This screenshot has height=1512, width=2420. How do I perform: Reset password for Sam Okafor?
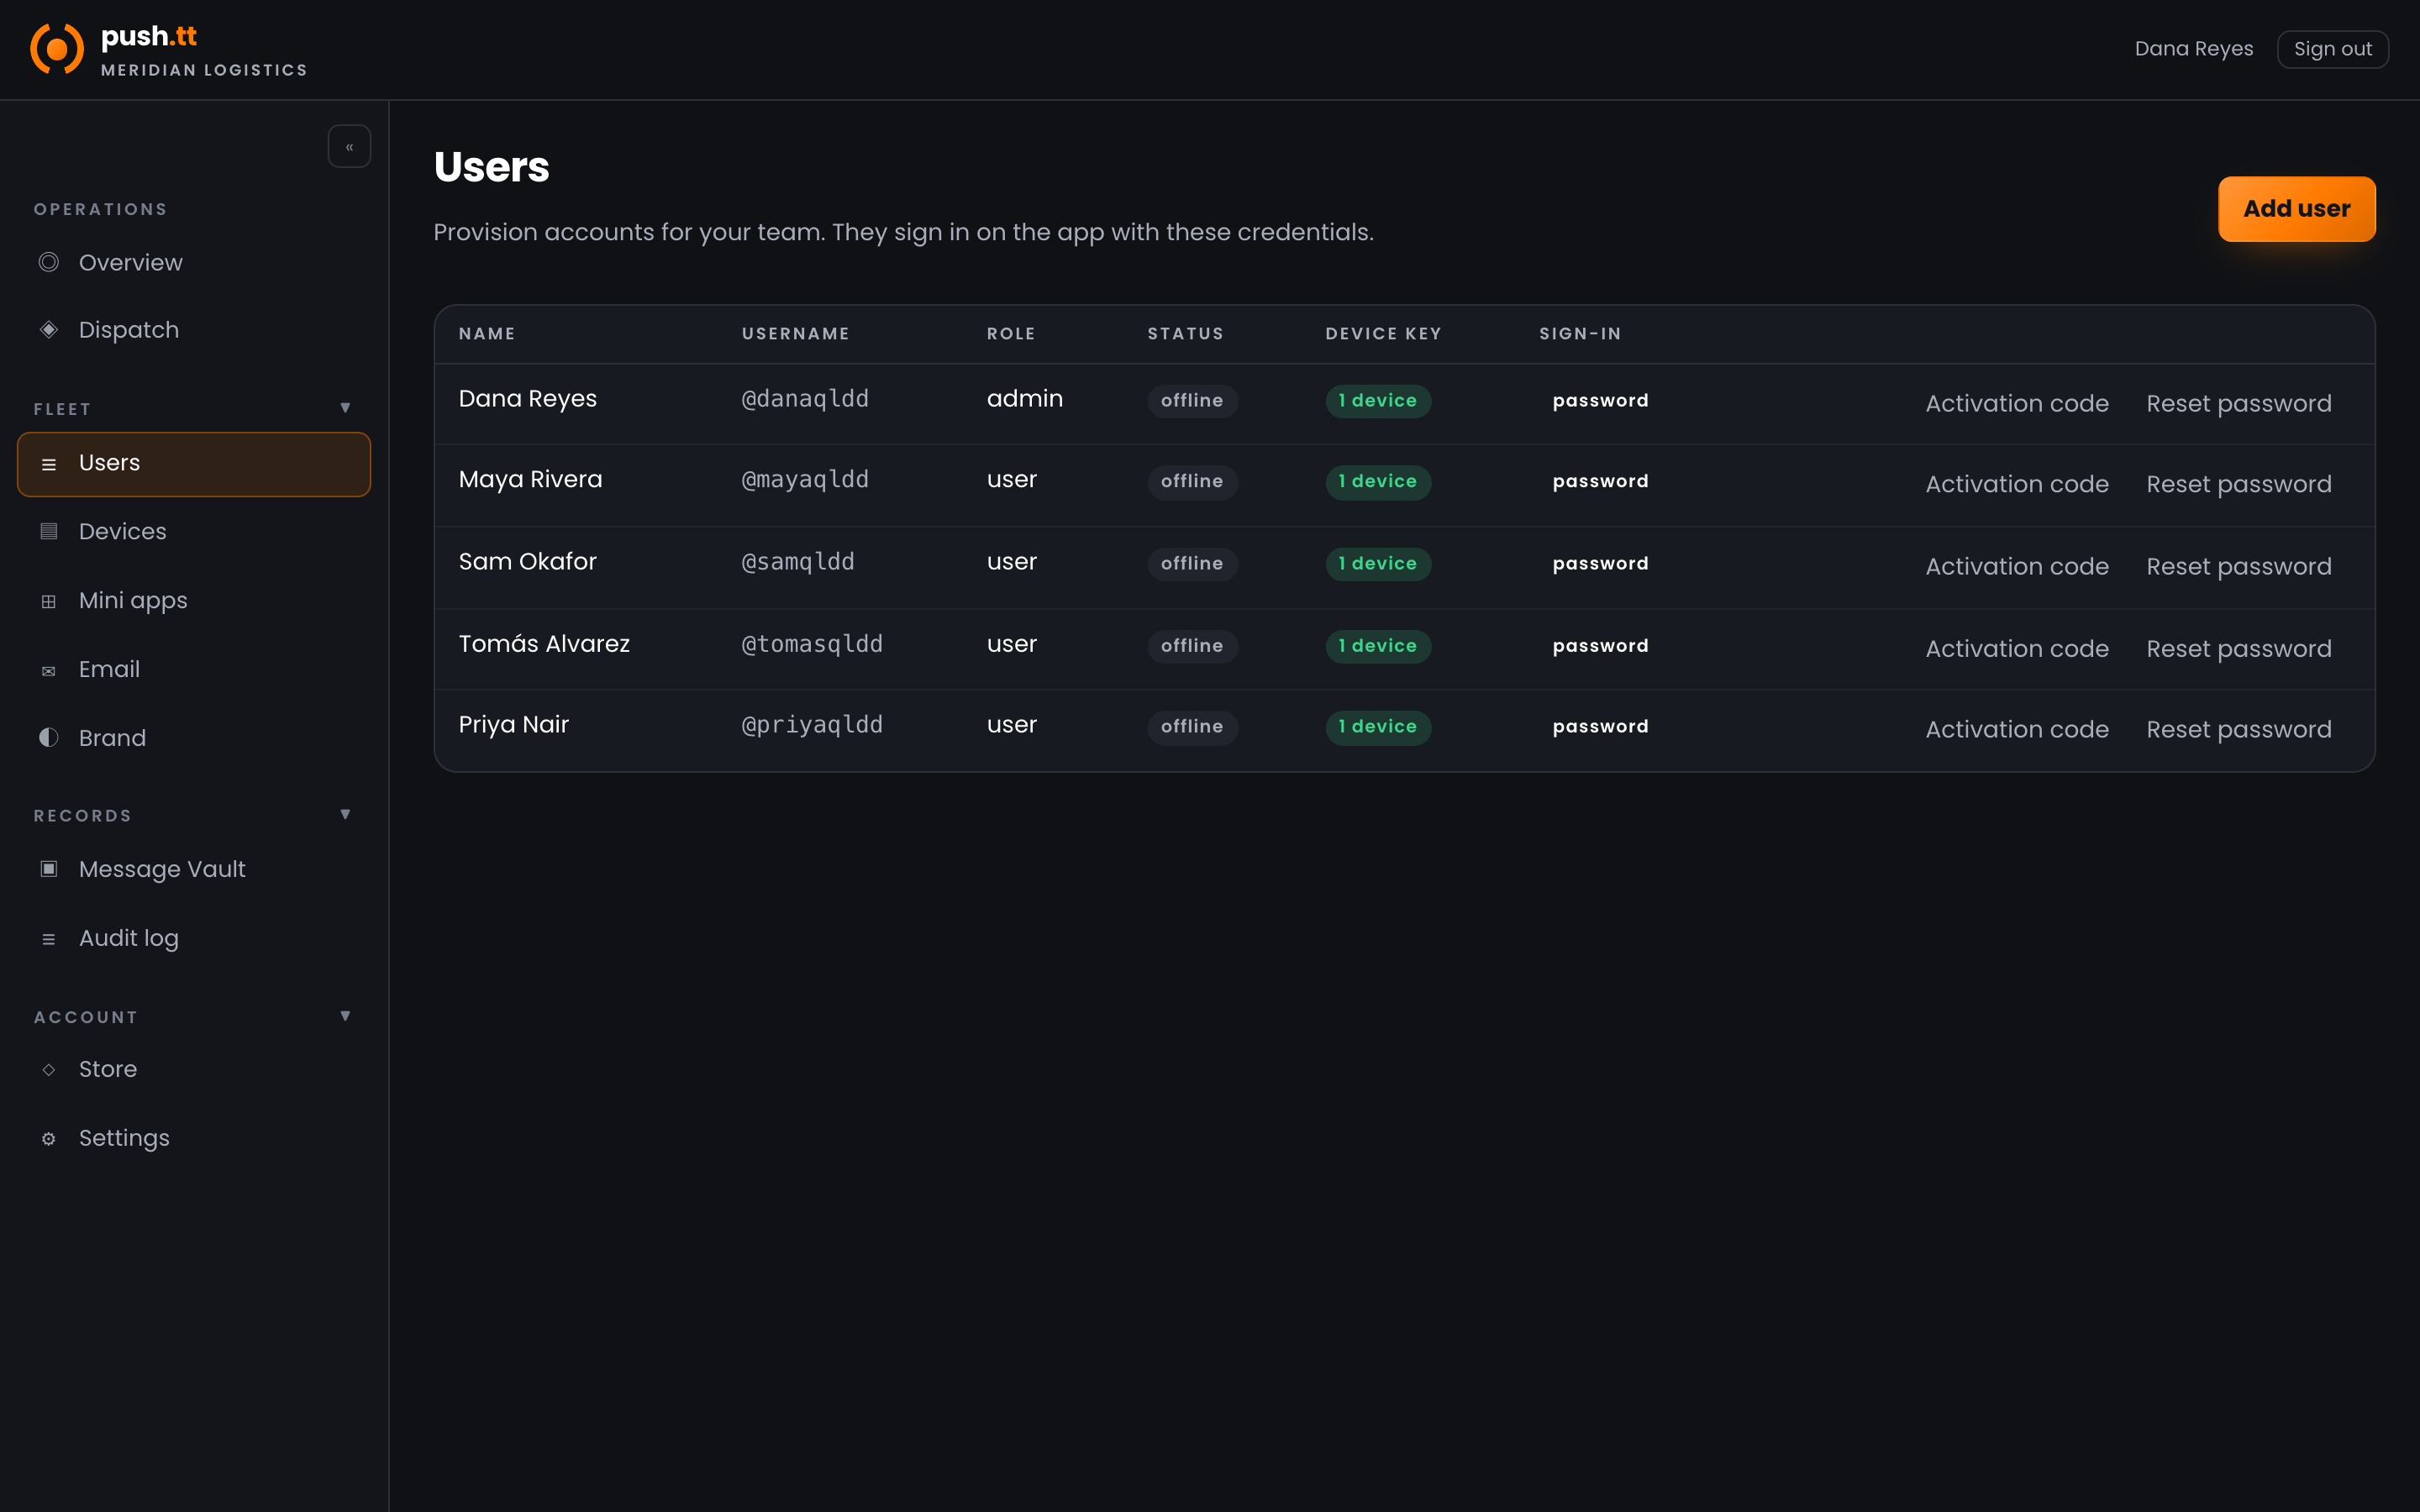[x=2238, y=566]
